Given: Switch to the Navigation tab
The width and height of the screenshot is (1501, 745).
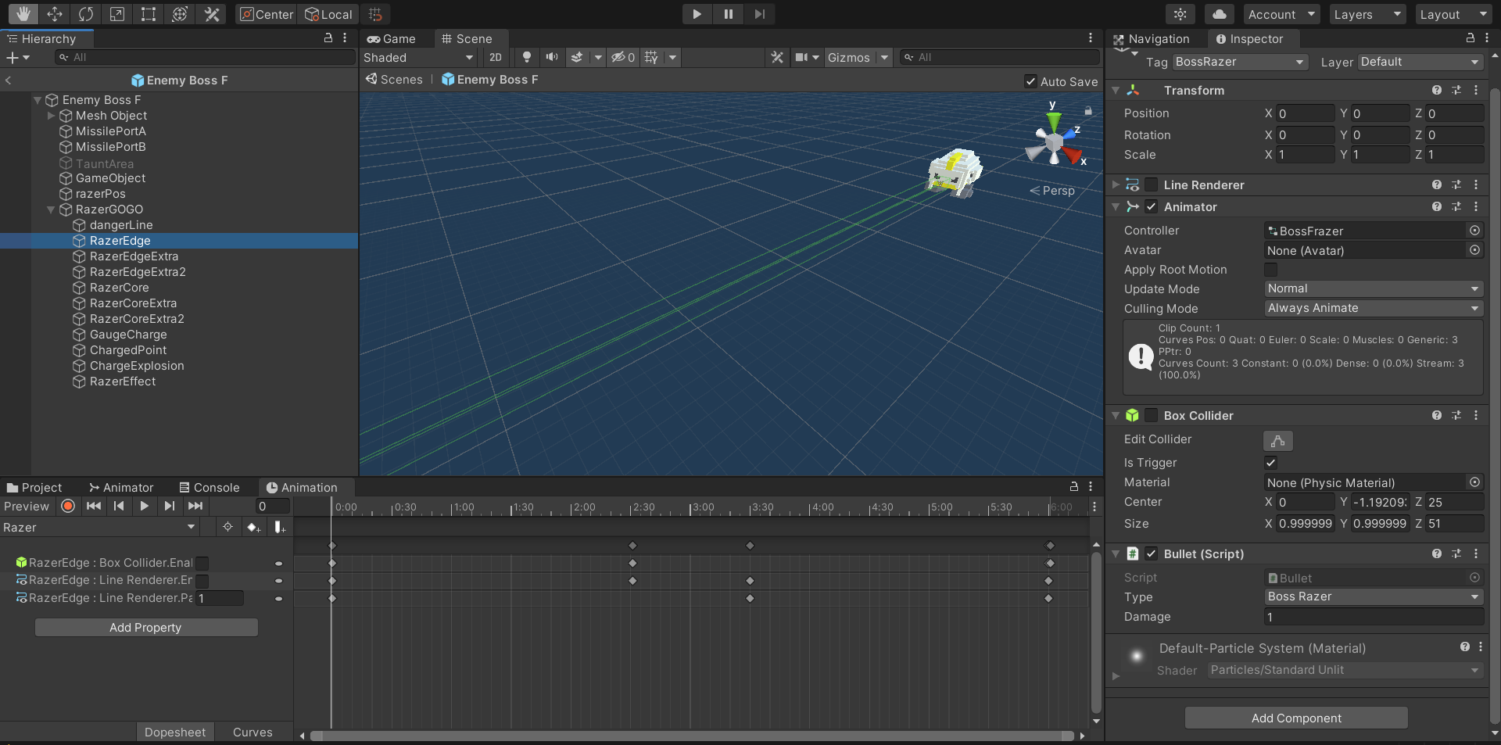Looking at the screenshot, I should (x=1152, y=38).
